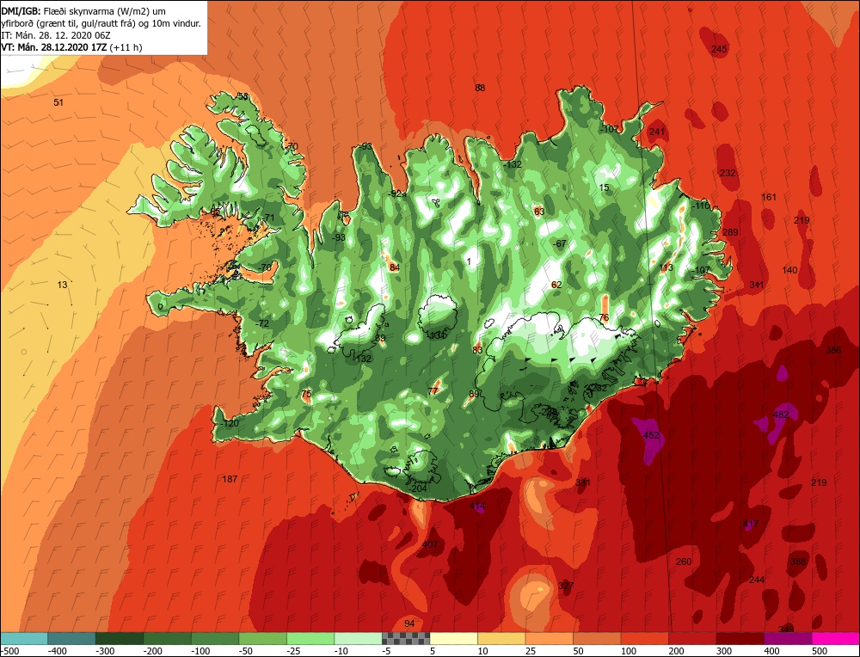860x657 pixels.
Task: Select the purple legend swatch after 400
Action: click(x=788, y=638)
